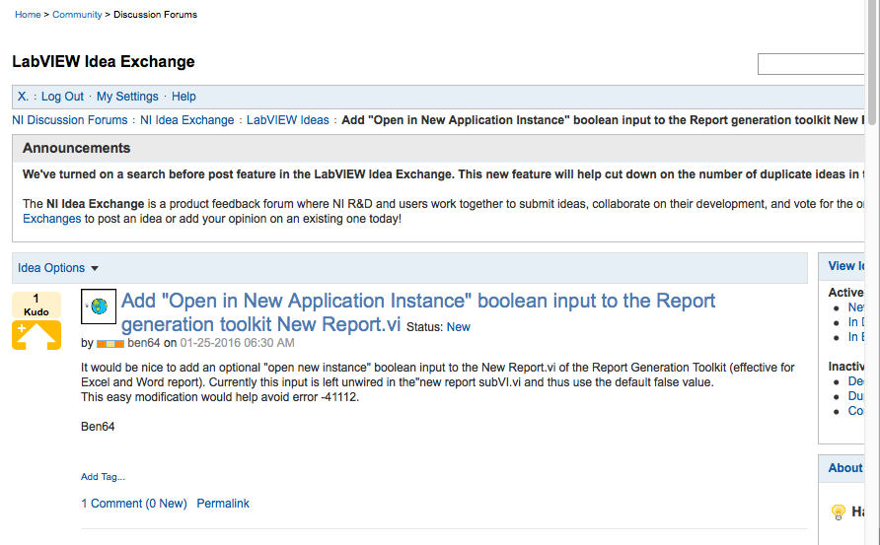Click the orange rank badge beside ben64

[x=110, y=344]
